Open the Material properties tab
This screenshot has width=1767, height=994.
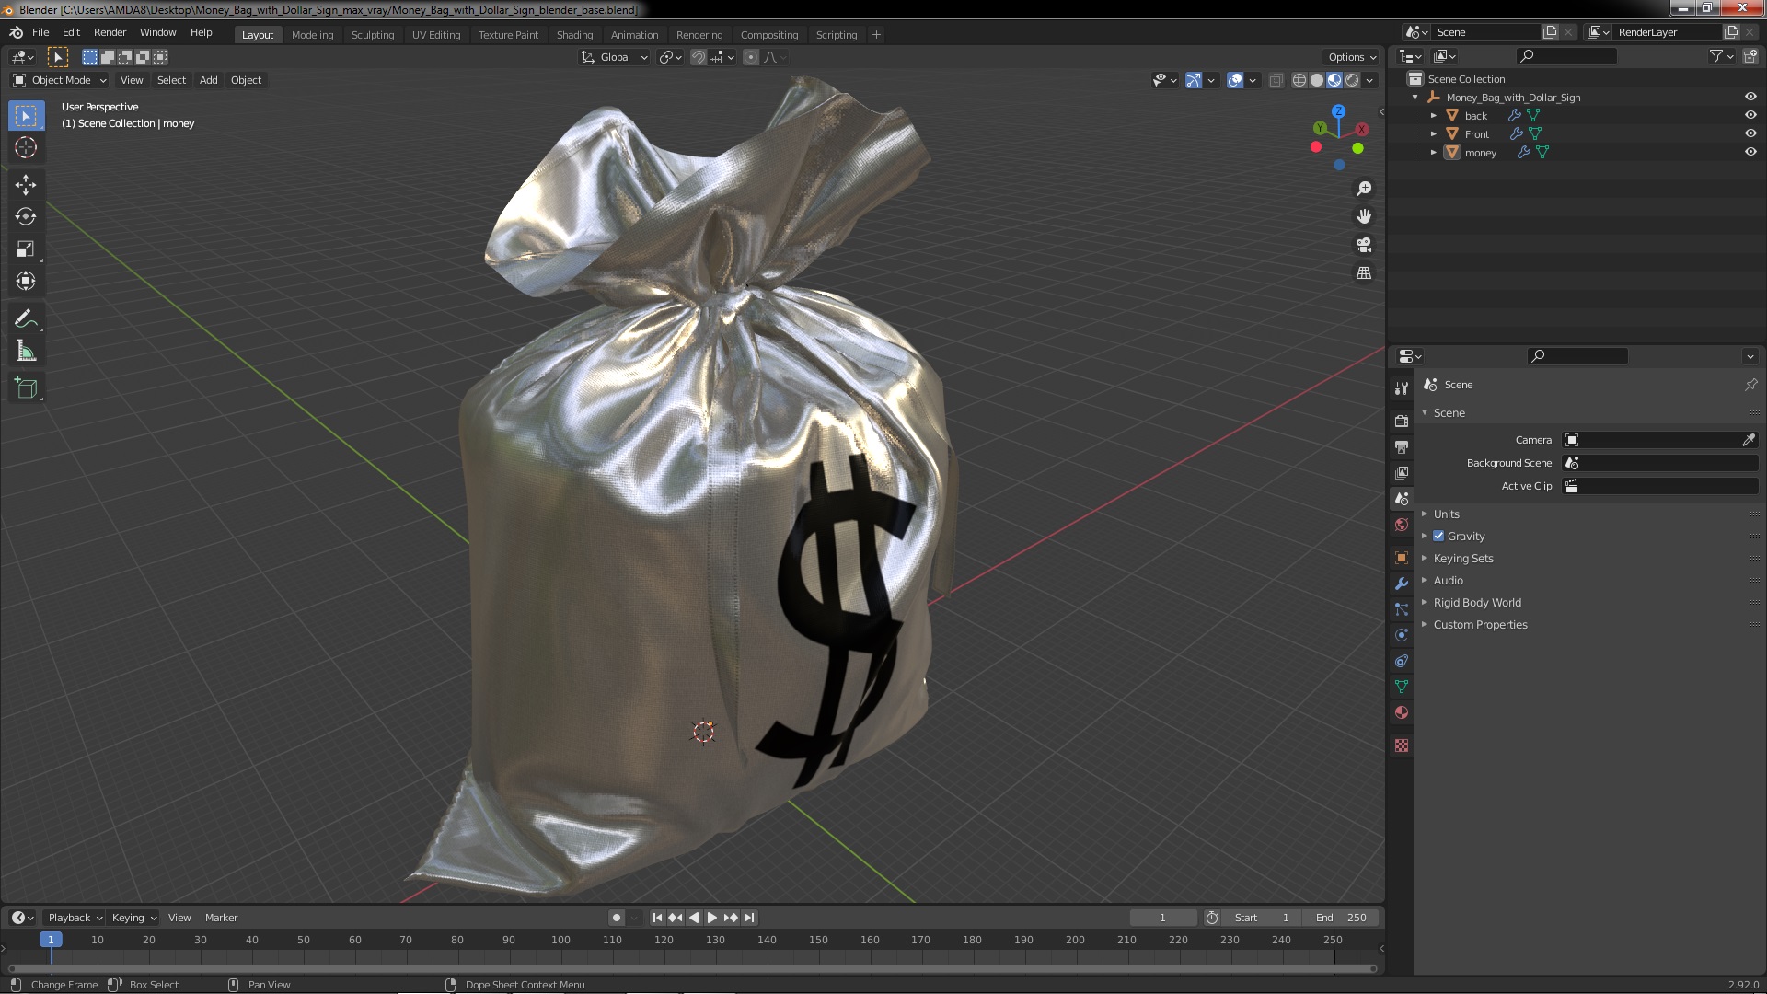click(1402, 712)
